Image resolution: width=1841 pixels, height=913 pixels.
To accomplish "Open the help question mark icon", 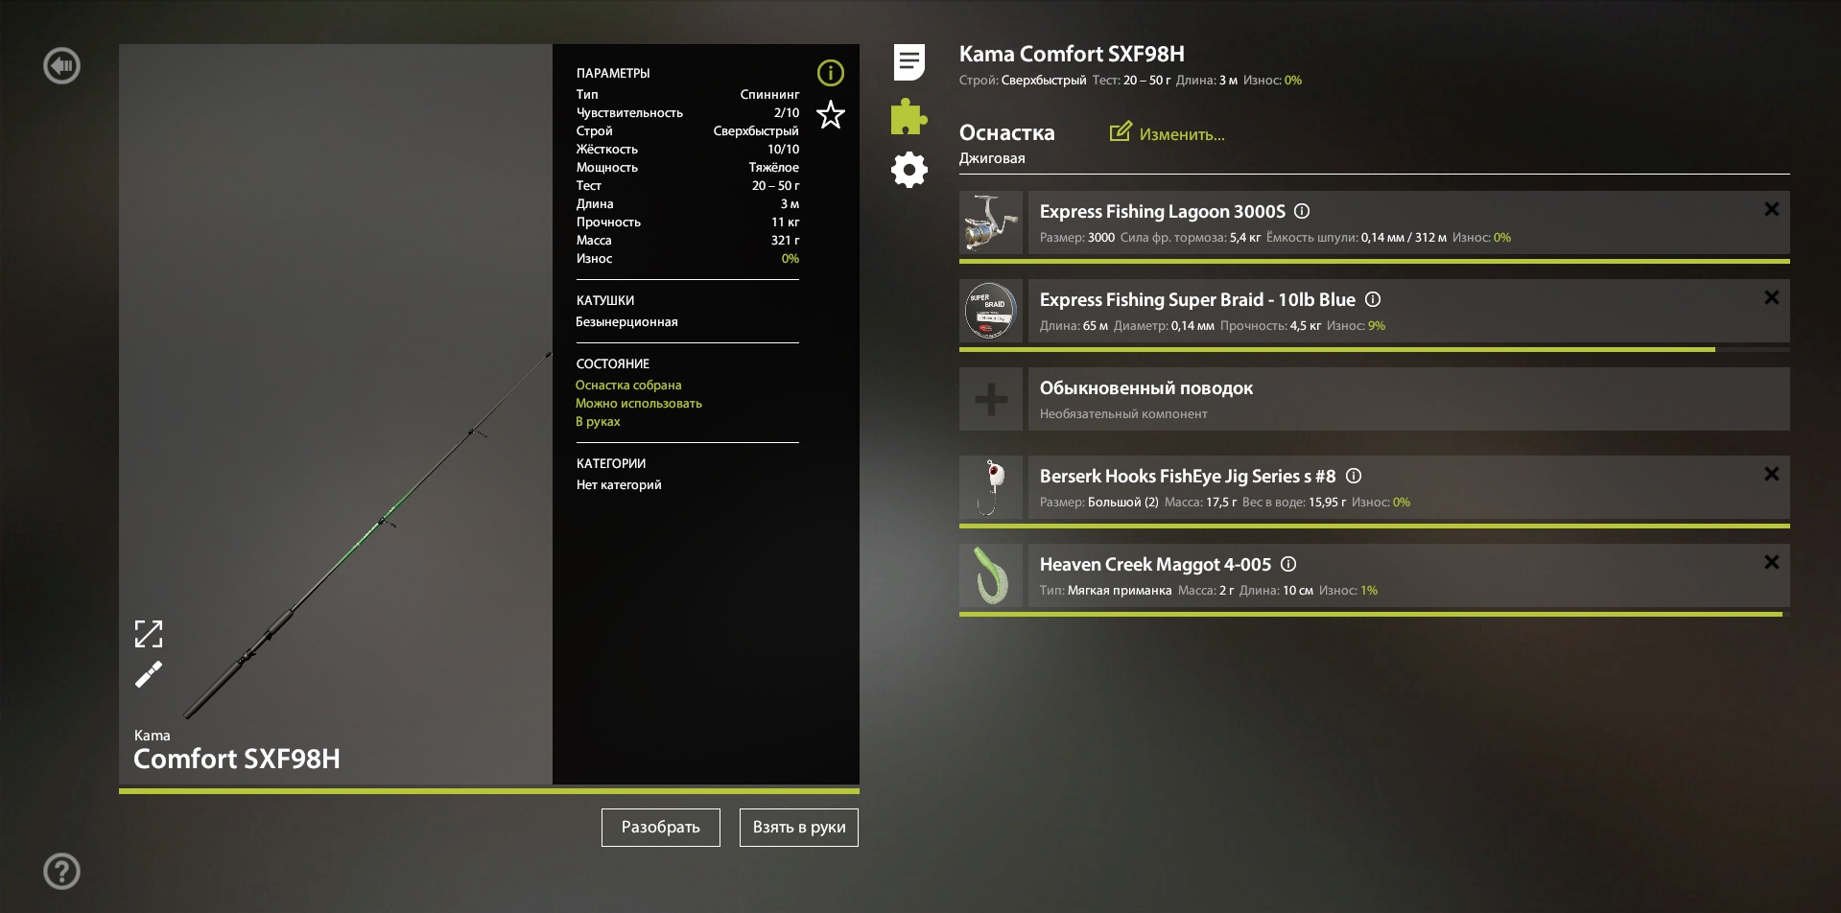I will click(62, 872).
